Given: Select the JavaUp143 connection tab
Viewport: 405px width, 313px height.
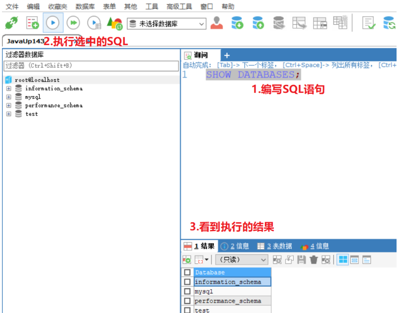Looking at the screenshot, I should pos(25,41).
